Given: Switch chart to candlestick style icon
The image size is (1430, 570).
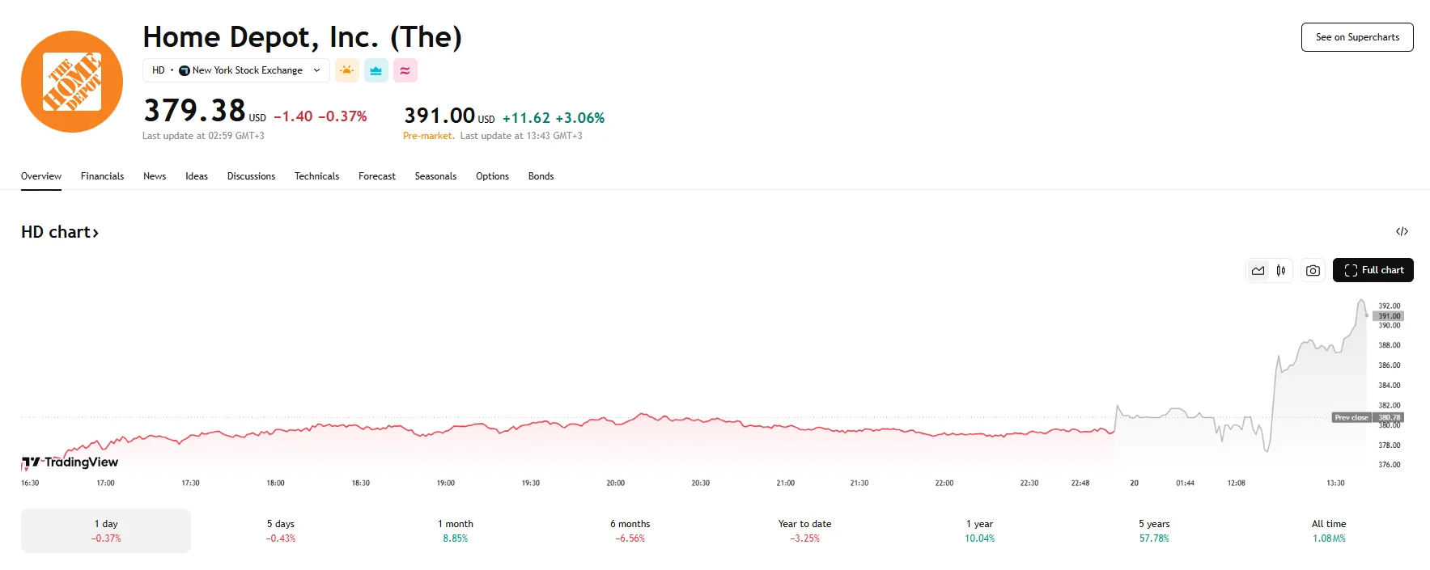Looking at the screenshot, I should point(1280,270).
